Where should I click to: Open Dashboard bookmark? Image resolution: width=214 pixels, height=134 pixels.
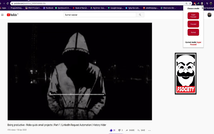click(63, 8)
